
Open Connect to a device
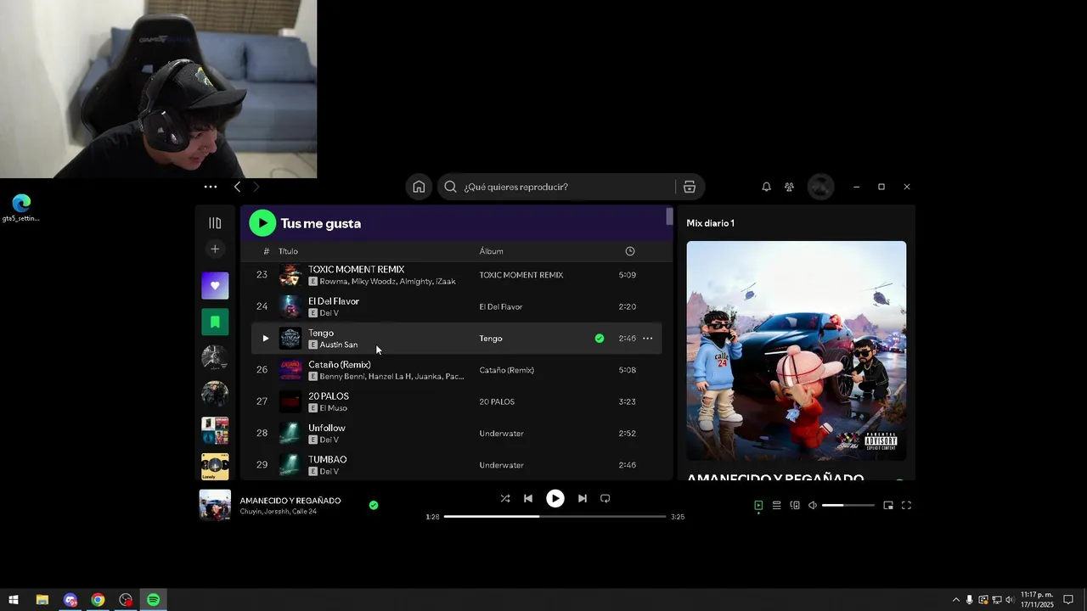[x=795, y=506]
